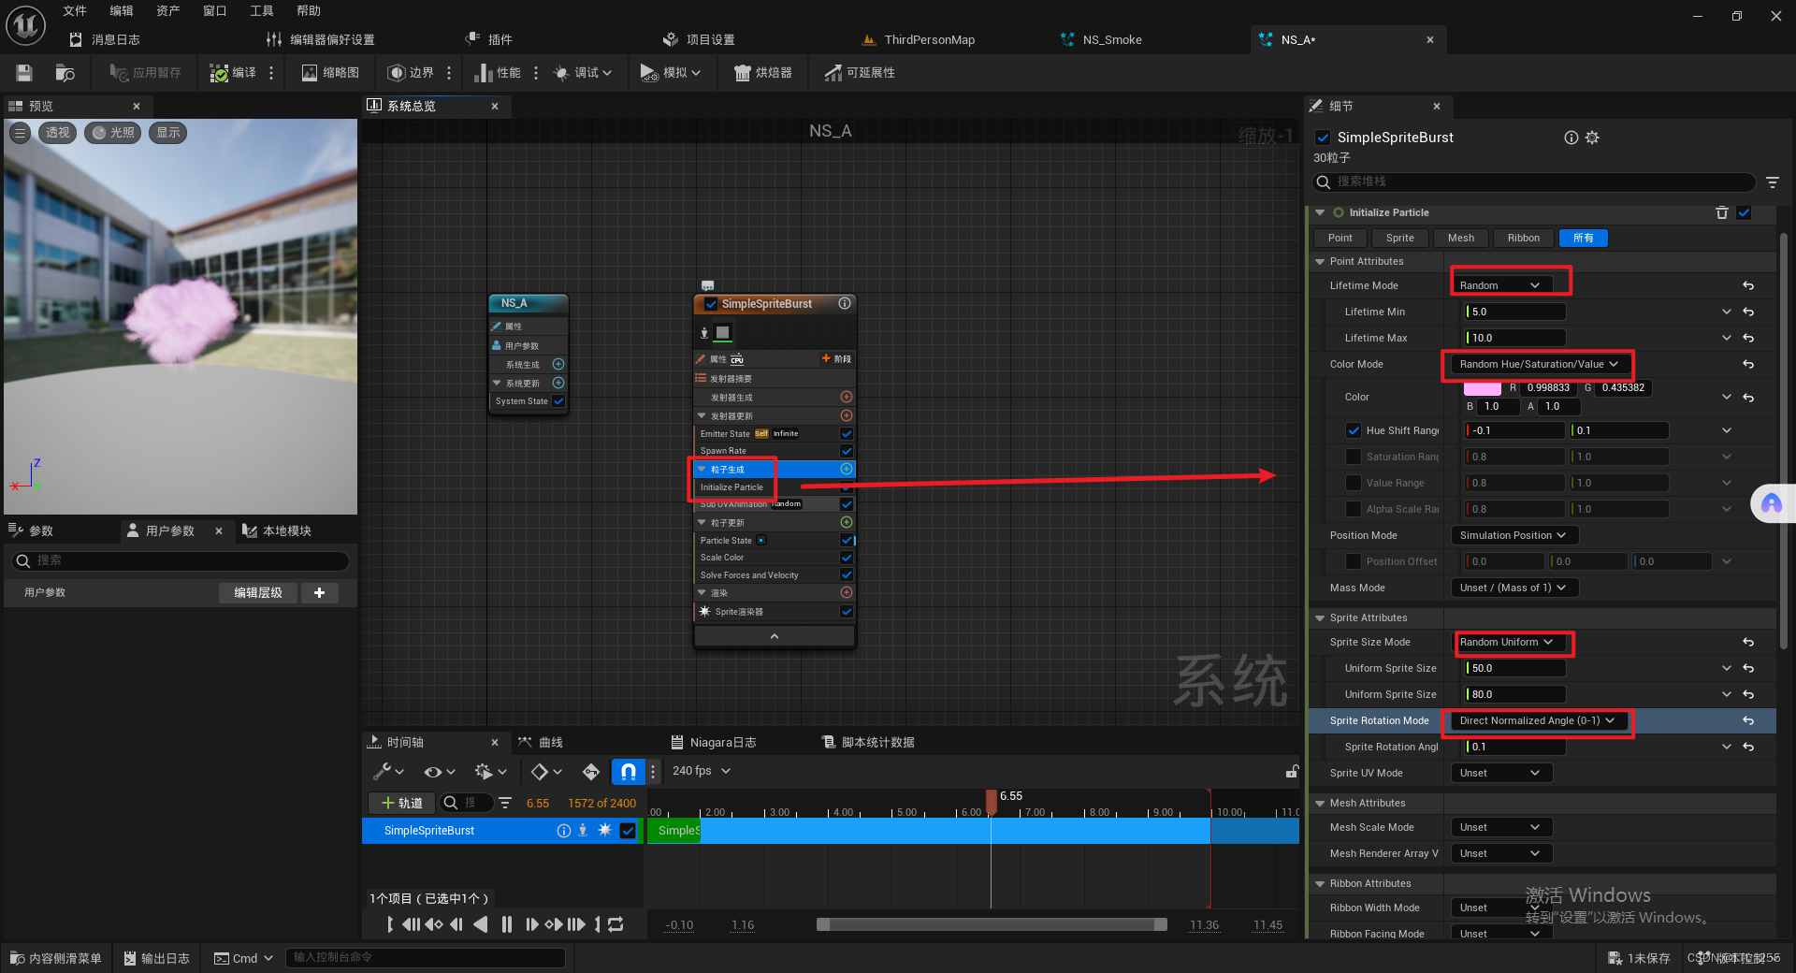The width and height of the screenshot is (1796, 973).
Task: Open the Content Drawer (内容侧滑菜单) button
Action: (x=56, y=958)
